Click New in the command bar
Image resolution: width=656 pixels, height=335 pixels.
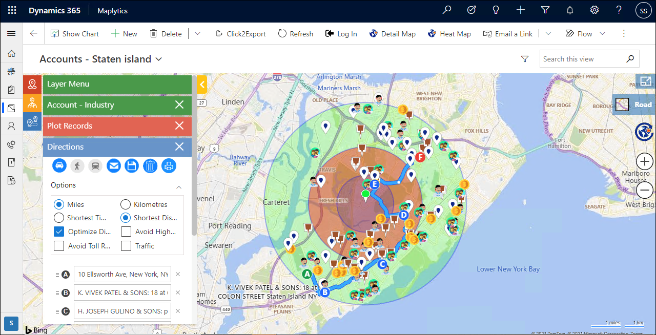[x=124, y=34]
